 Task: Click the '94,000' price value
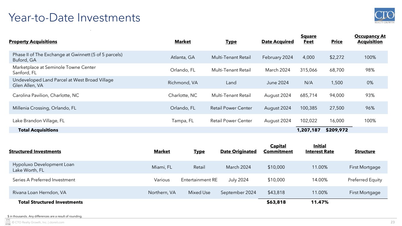(337, 95)
